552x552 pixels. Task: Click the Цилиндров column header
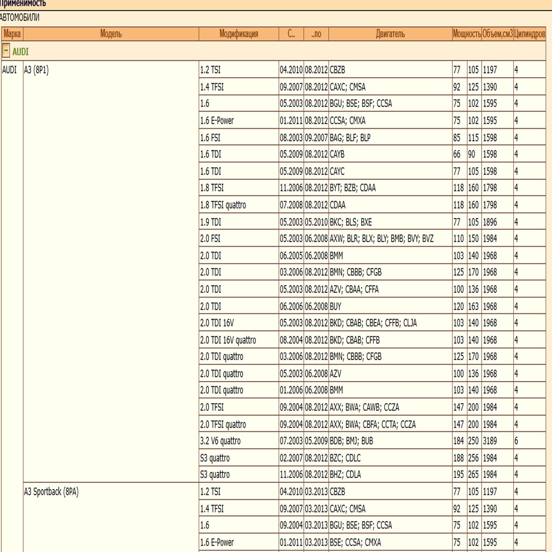[529, 34]
